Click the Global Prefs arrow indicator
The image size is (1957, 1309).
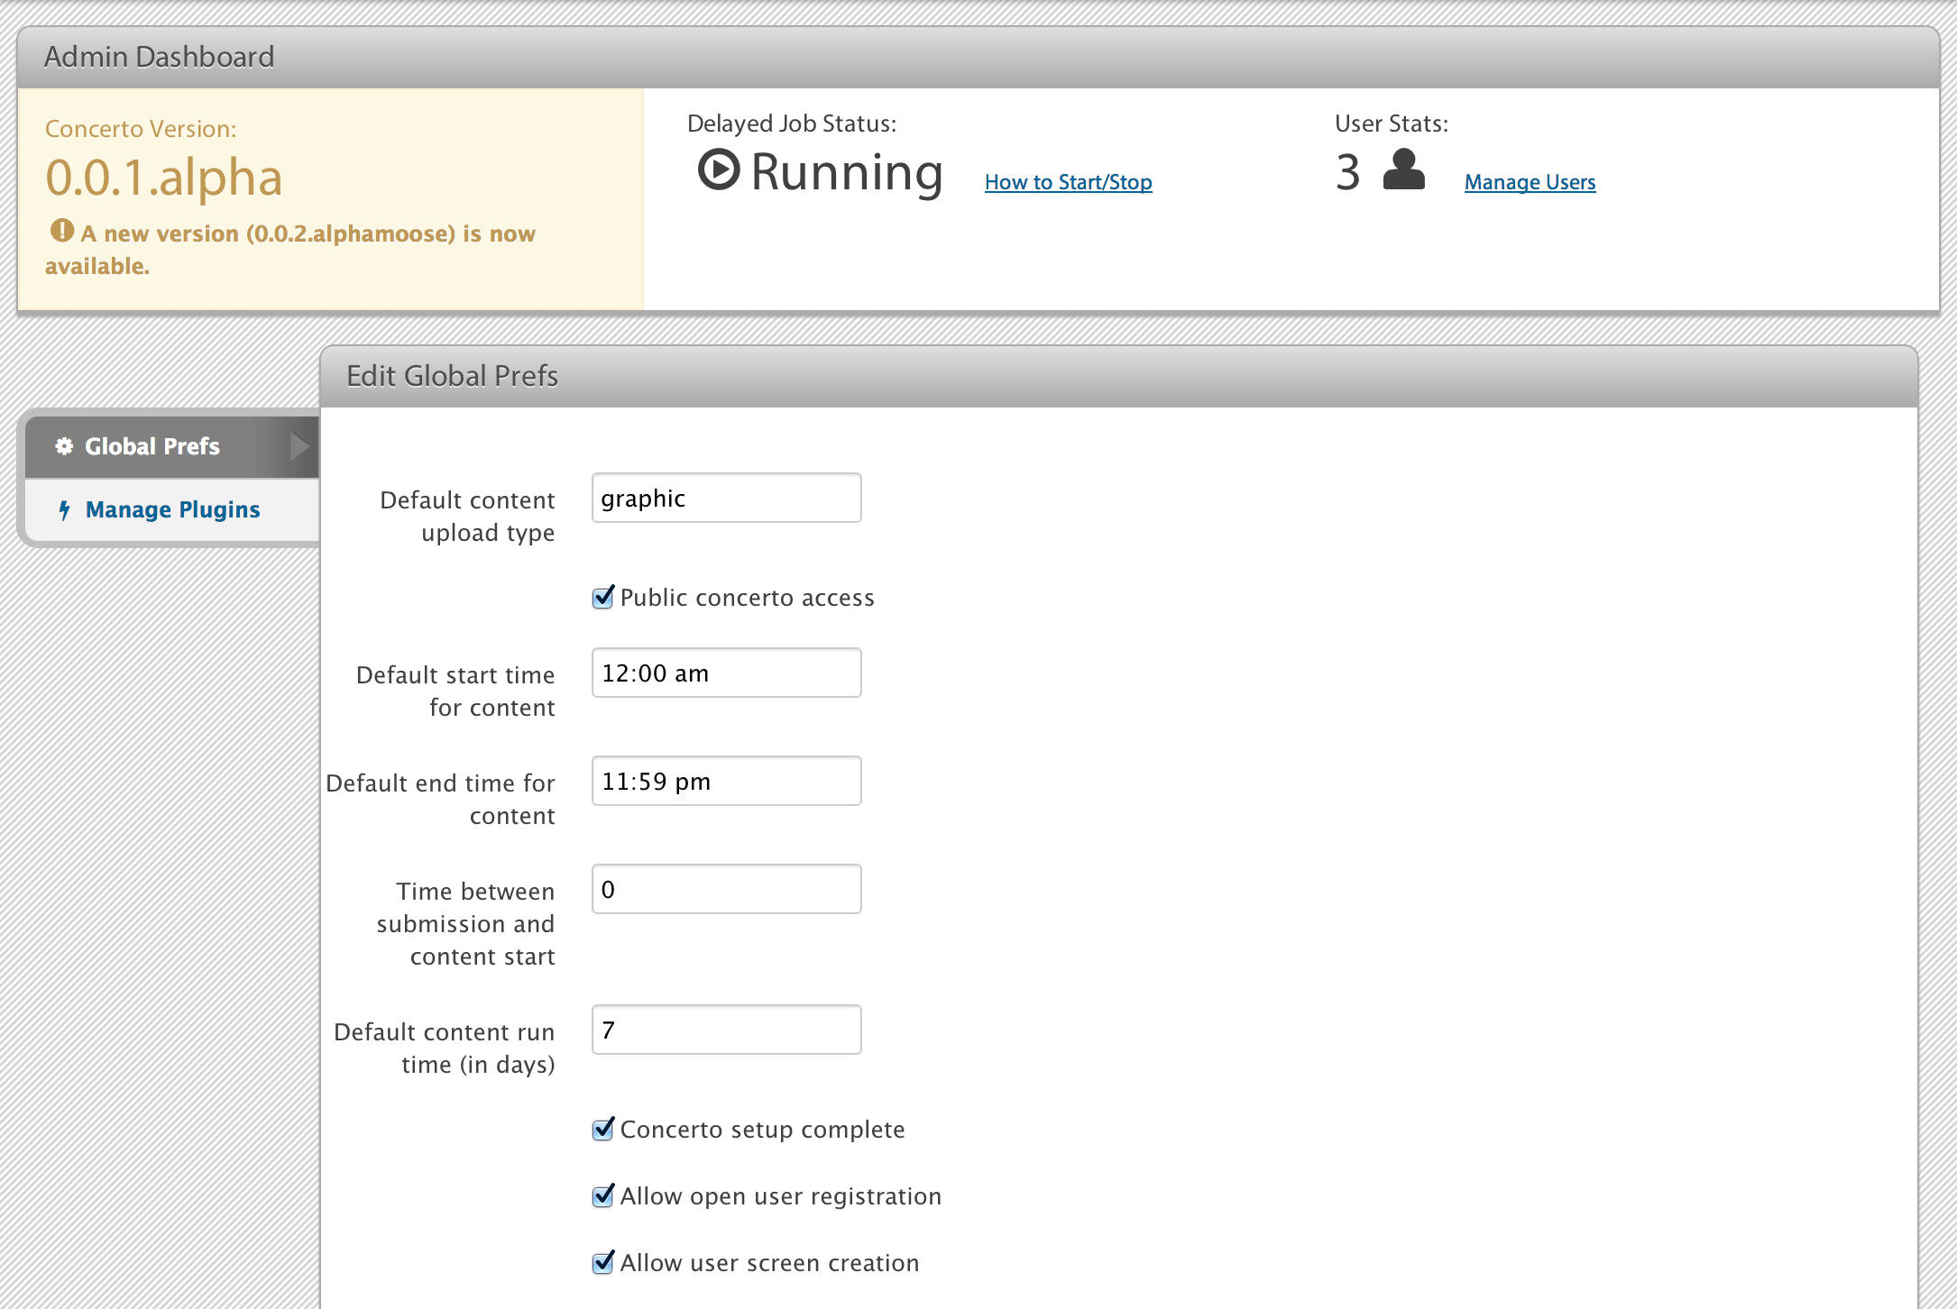(300, 446)
